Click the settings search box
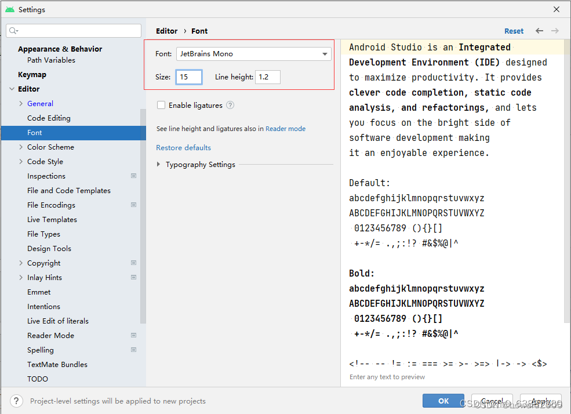The image size is (571, 414). pos(74,31)
